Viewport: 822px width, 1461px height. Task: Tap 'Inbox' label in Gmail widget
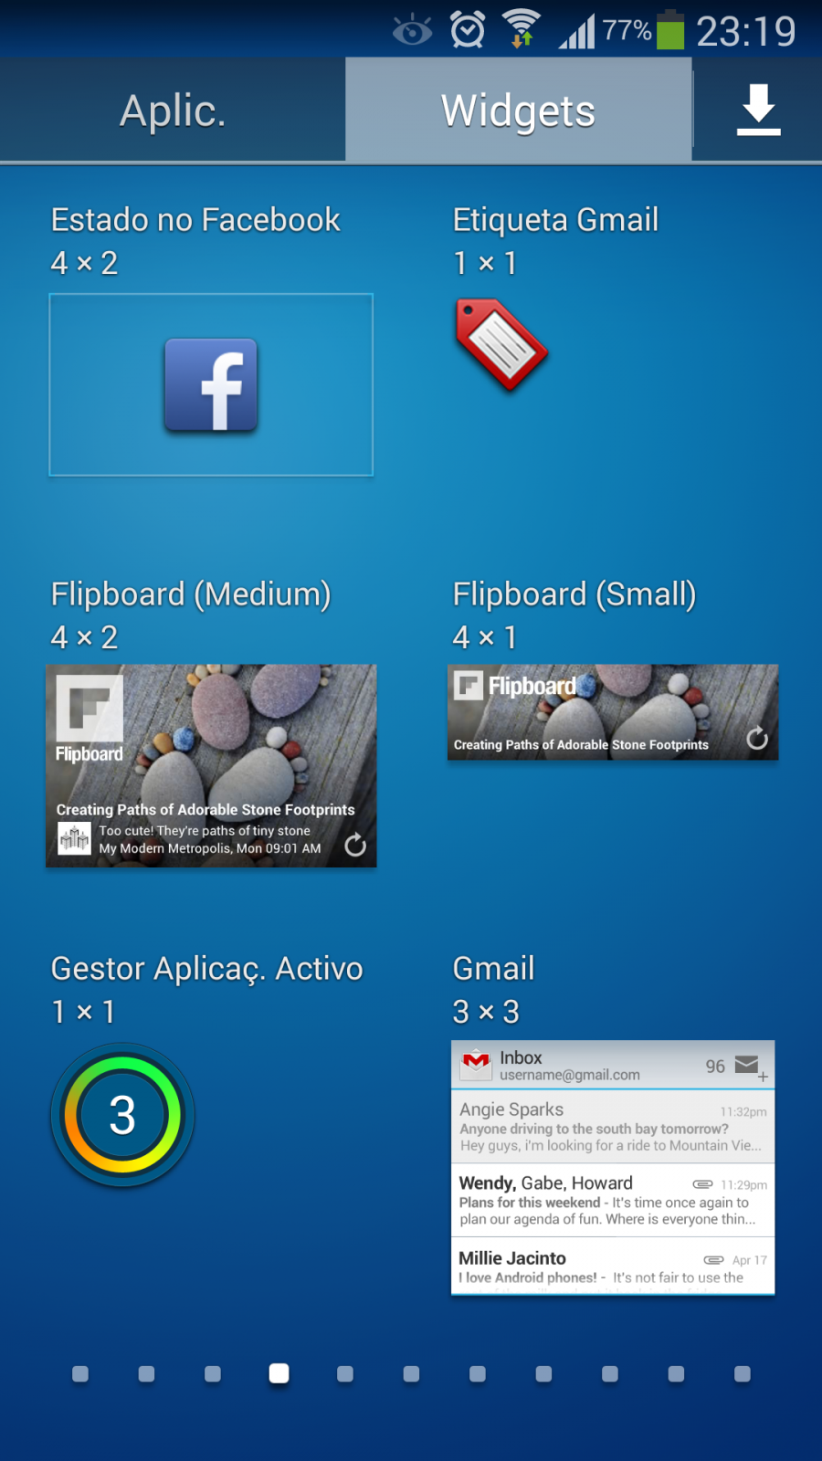click(521, 1057)
